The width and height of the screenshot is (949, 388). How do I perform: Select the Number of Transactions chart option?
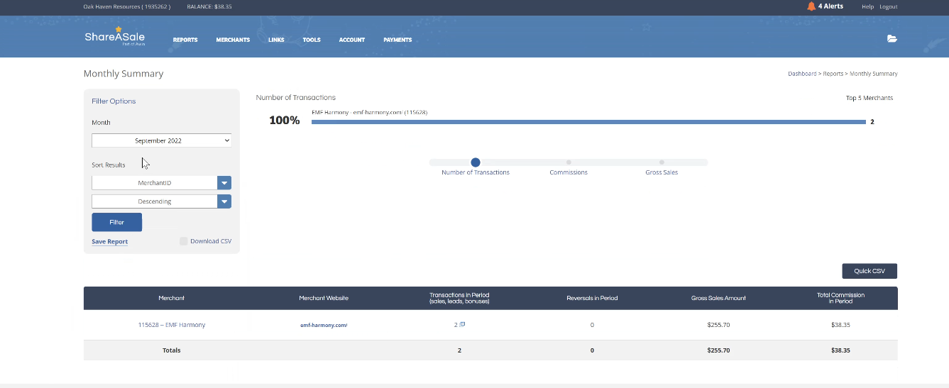click(x=476, y=162)
